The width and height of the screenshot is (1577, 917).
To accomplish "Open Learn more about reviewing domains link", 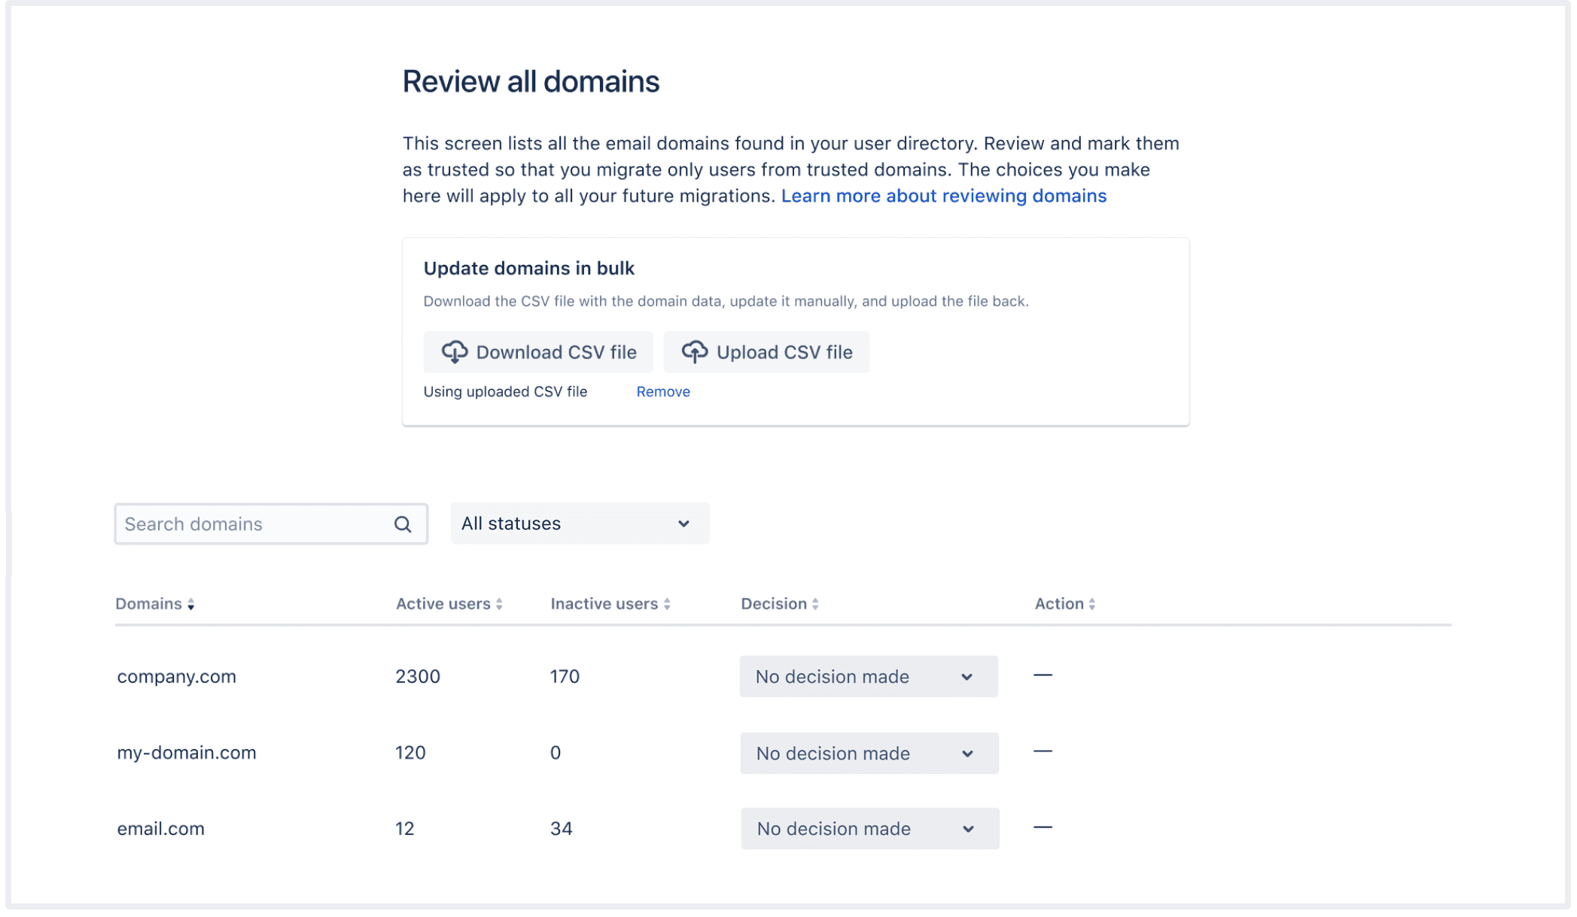I will click(x=943, y=196).
